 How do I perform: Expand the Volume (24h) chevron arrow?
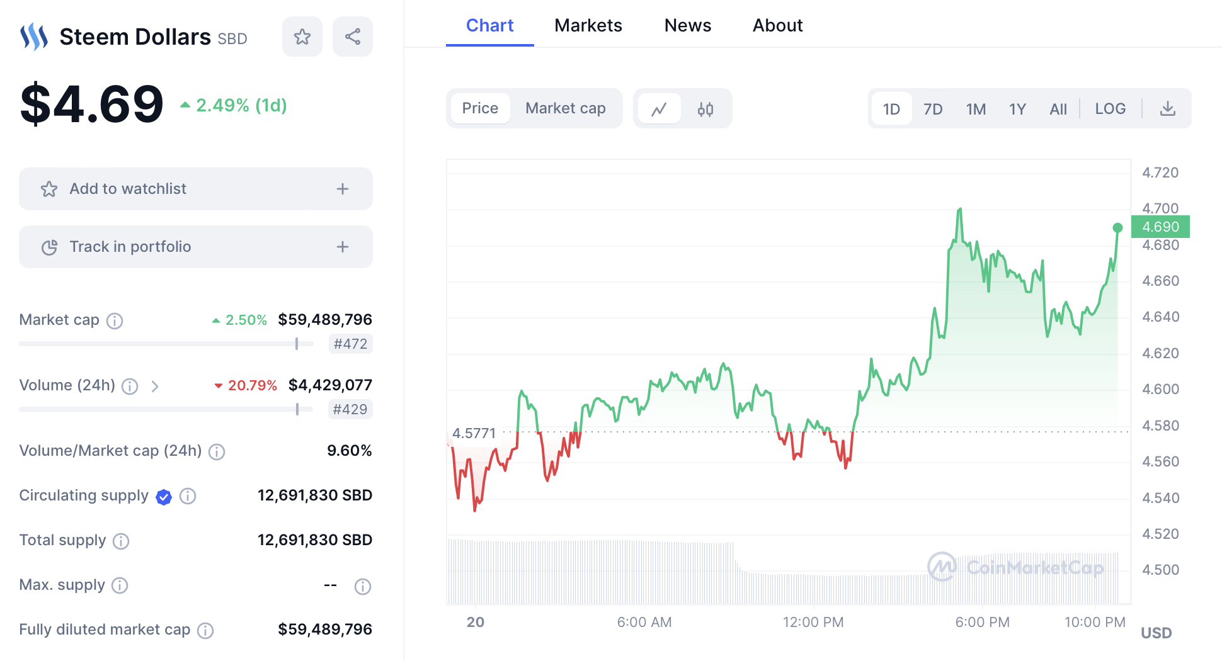155,386
